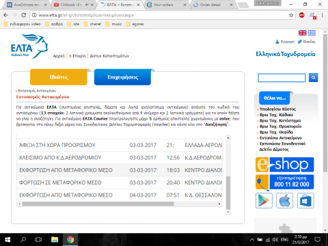This screenshot has height=246, width=328.
Task: Reload the page with the refresh icon
Action: pos(23,15)
